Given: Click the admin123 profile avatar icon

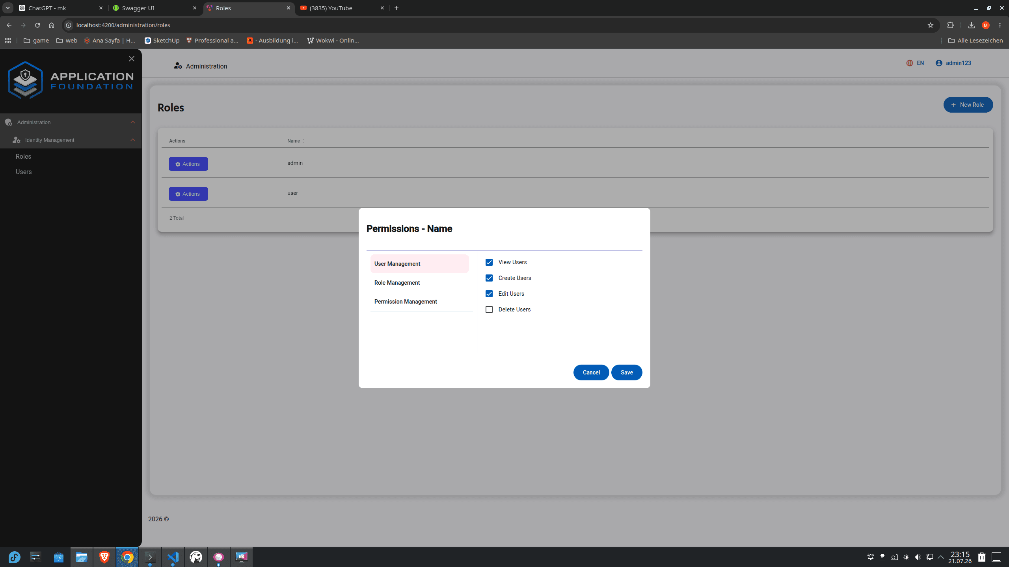Looking at the screenshot, I should [x=939, y=63].
